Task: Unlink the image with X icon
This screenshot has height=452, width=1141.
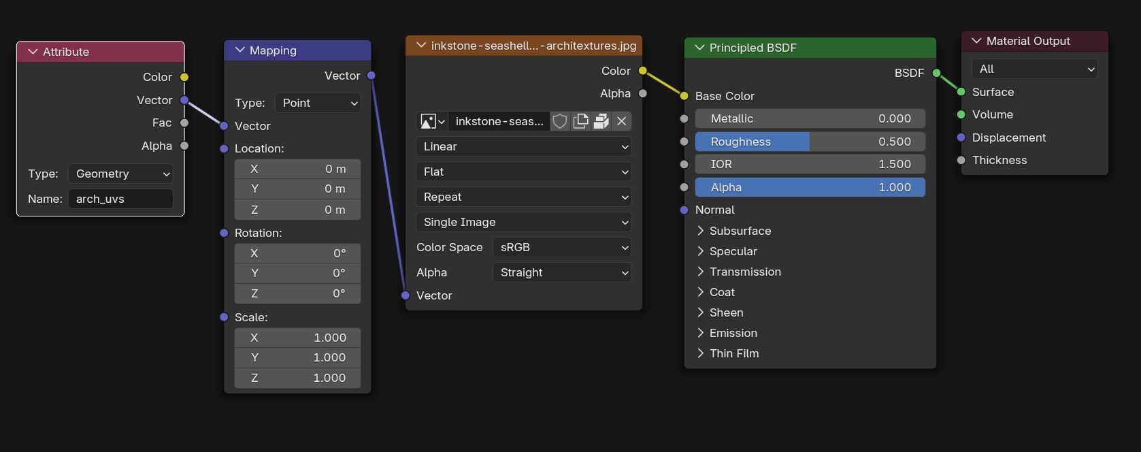Action: [x=621, y=121]
